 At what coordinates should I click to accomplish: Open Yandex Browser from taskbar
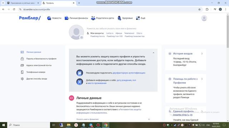76,125
